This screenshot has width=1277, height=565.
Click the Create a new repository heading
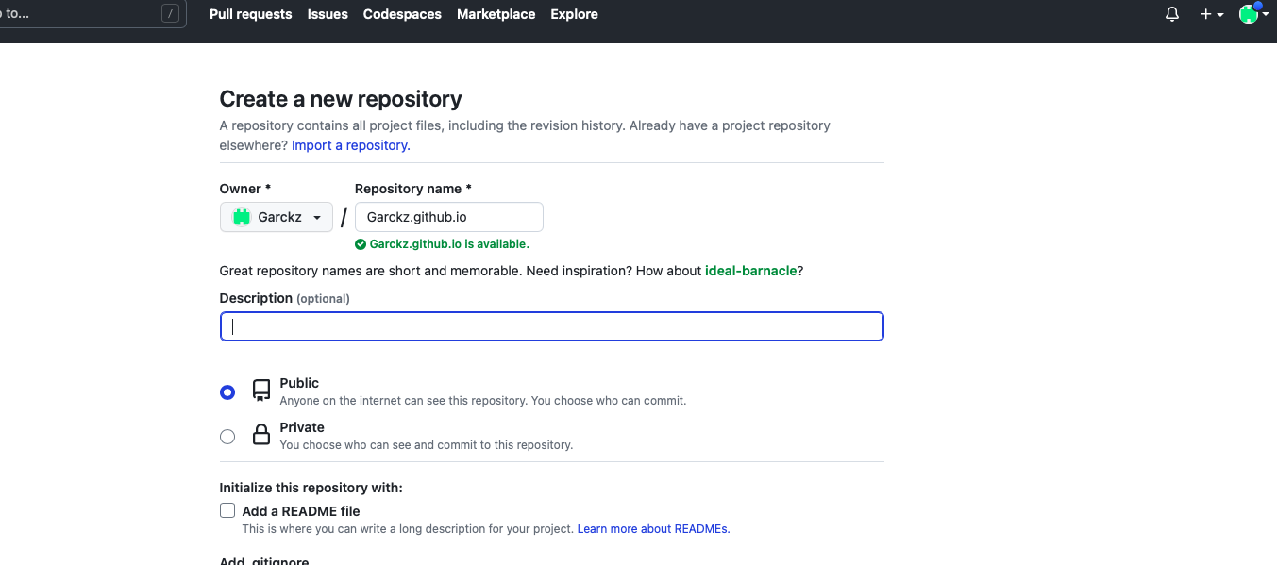[x=341, y=99]
